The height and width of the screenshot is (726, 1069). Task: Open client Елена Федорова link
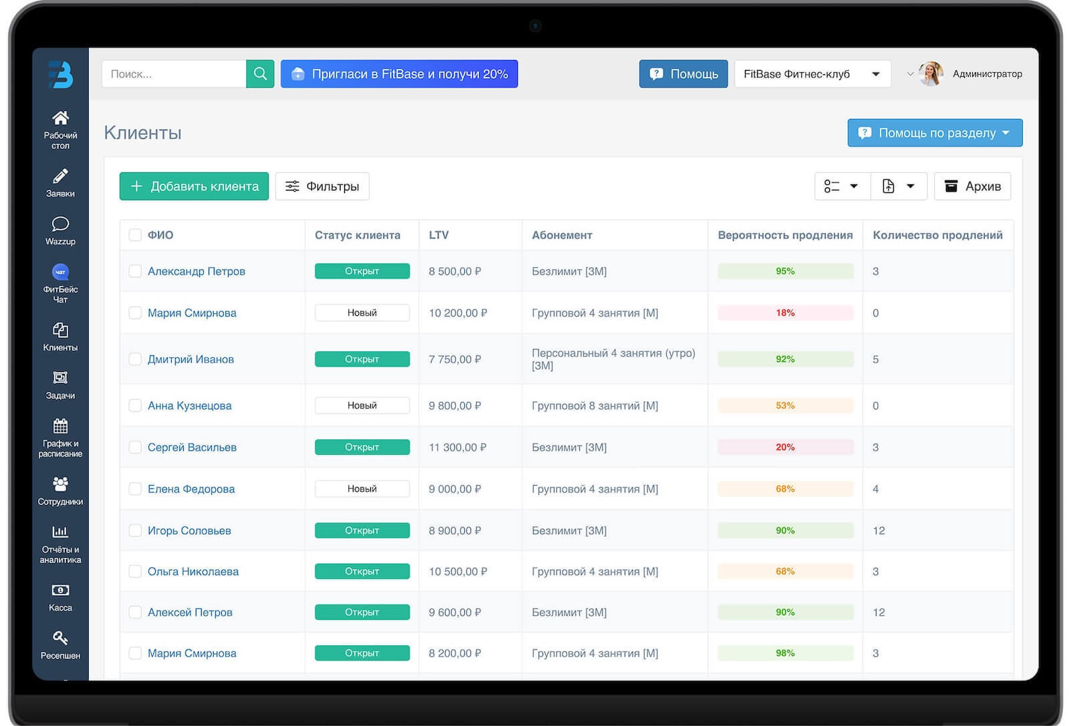tap(191, 489)
